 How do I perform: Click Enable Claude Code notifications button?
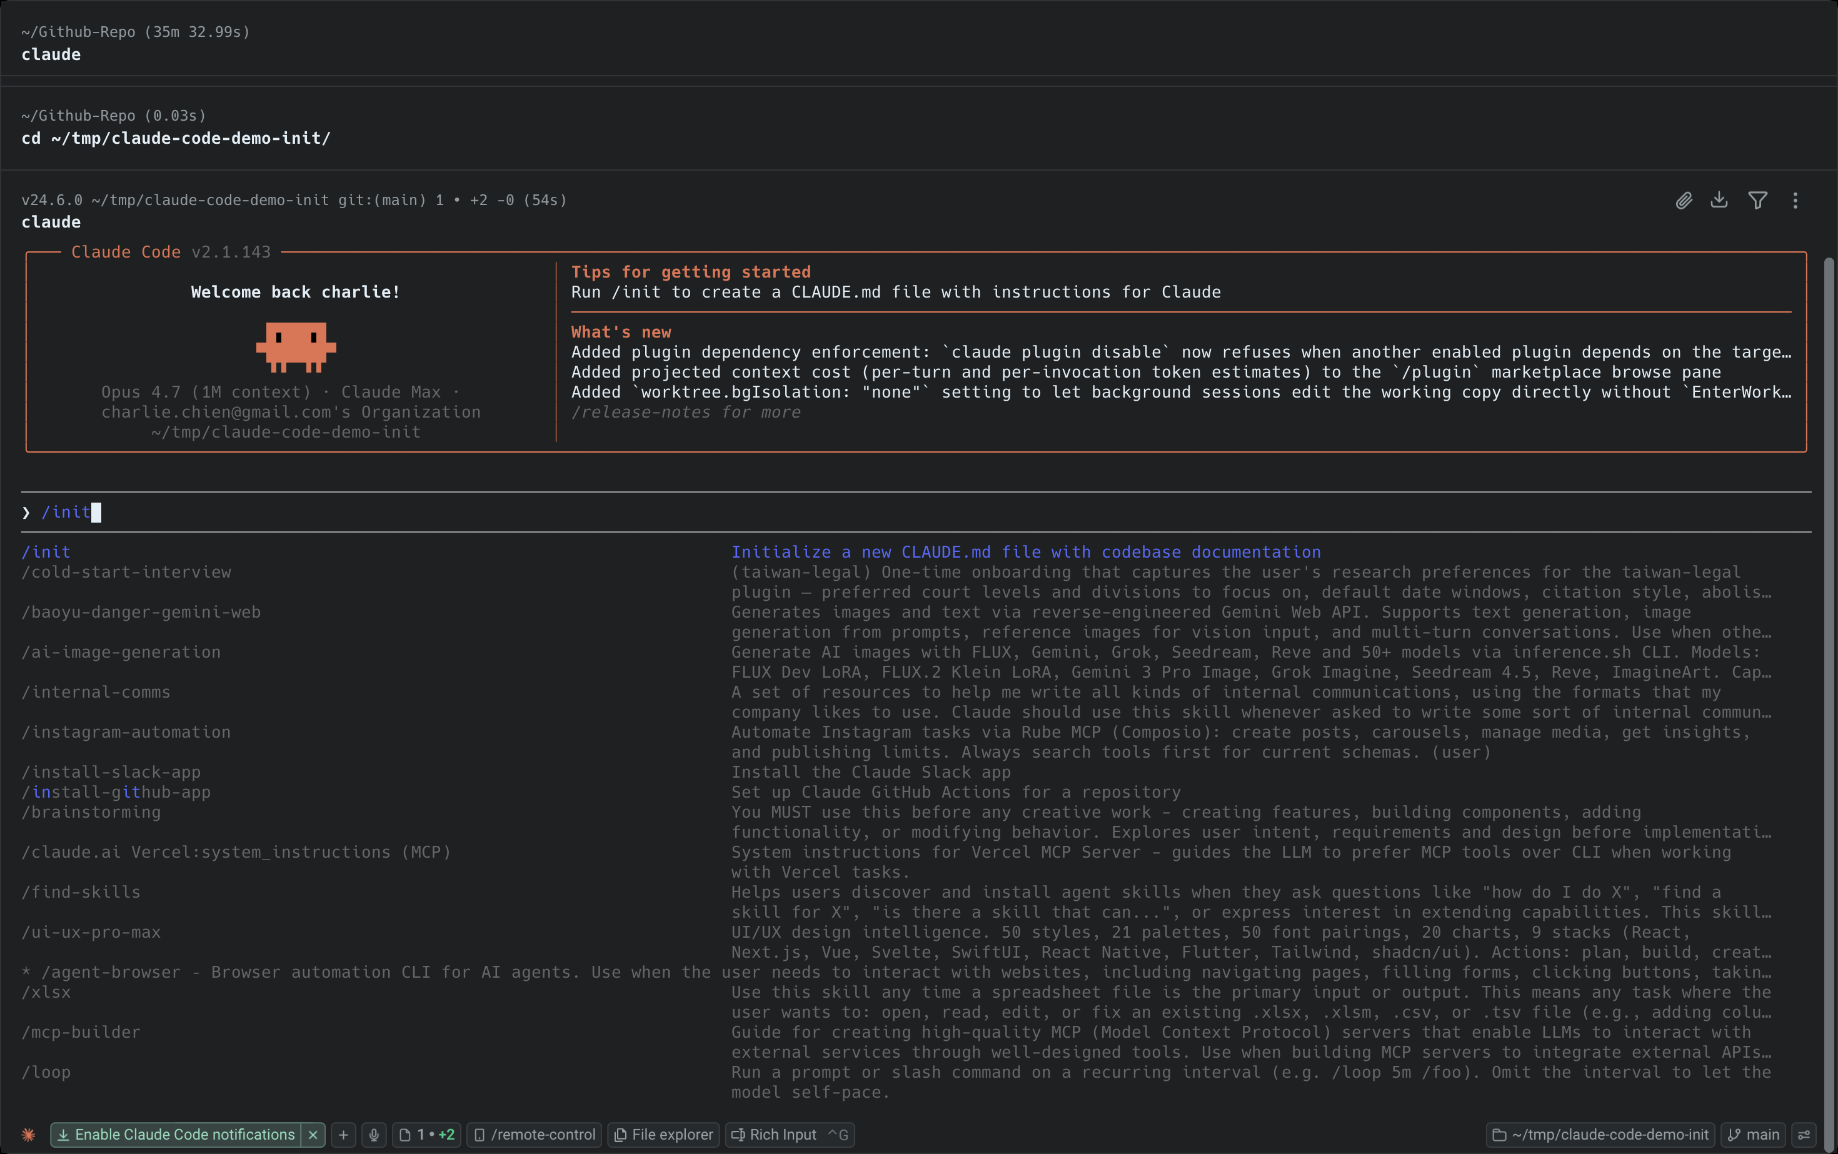[176, 1135]
